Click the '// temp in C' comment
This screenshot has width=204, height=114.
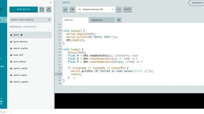click(128, 59)
